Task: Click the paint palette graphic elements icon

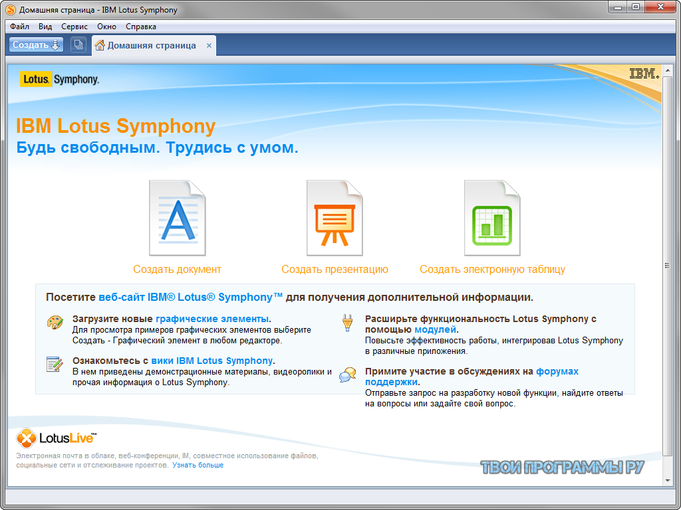Action: coord(55,323)
